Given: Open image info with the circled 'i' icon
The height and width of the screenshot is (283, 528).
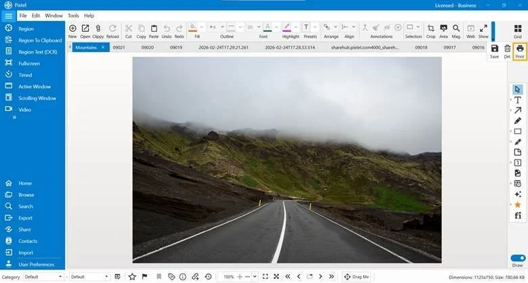Looking at the screenshot, I should 183,277.
